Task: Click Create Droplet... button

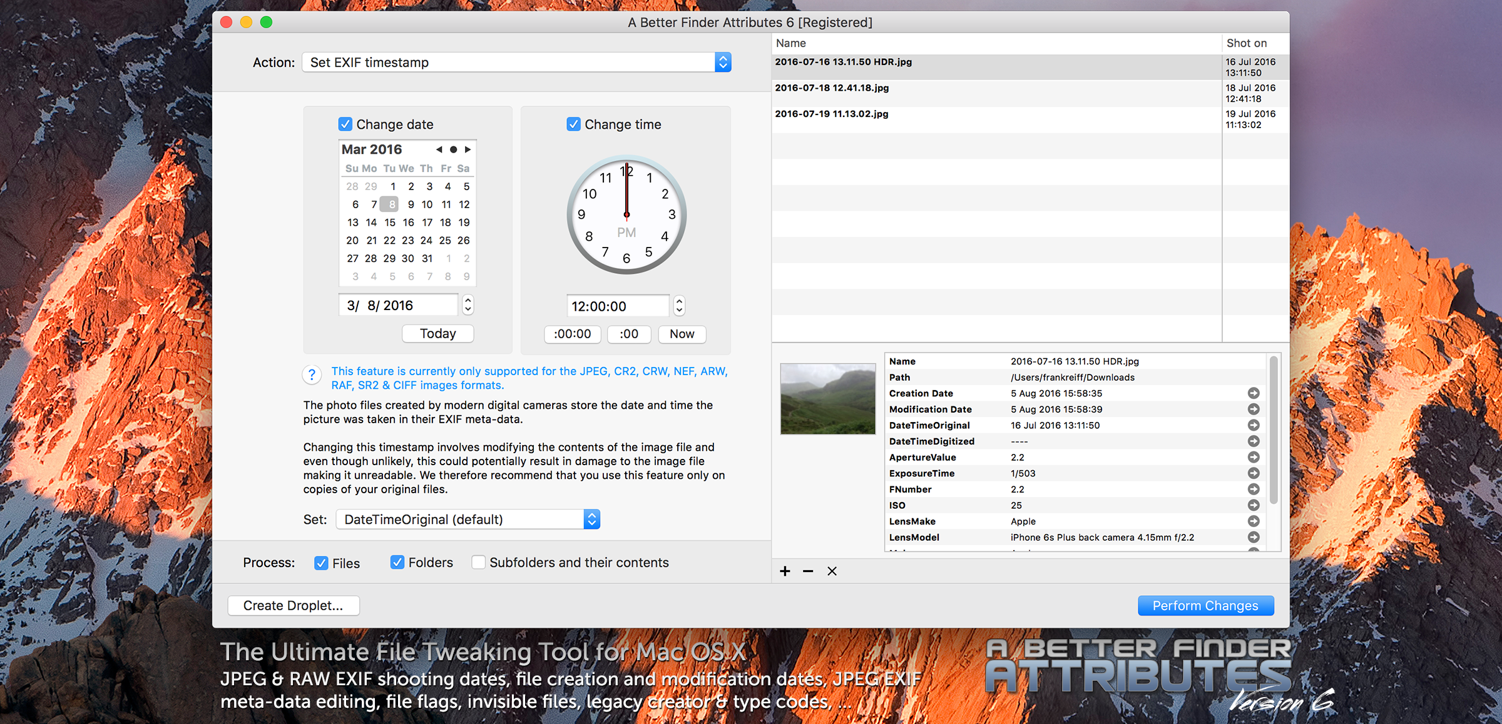Action: point(293,605)
